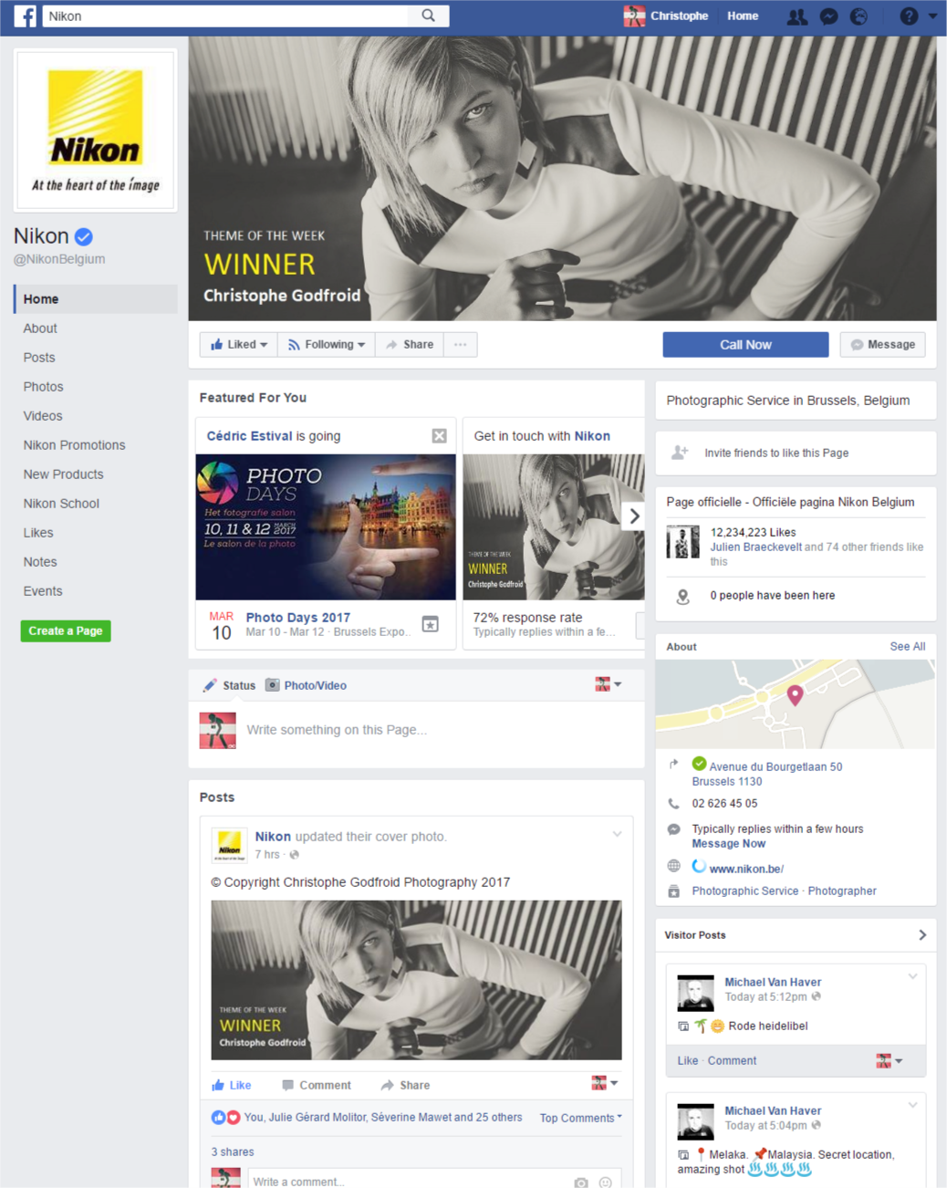Dismiss the Cédric Estival event card

pos(439,436)
